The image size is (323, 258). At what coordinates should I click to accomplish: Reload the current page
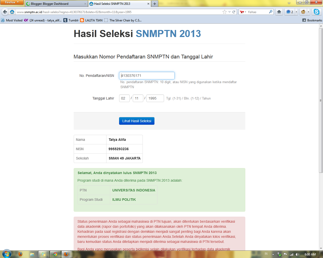point(234,12)
